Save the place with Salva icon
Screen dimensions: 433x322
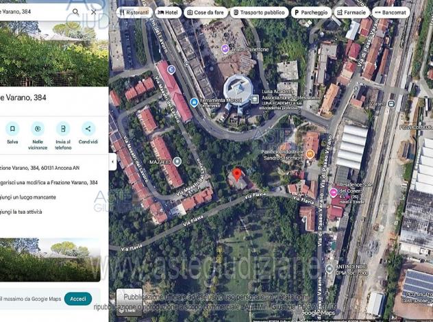pos(12,129)
